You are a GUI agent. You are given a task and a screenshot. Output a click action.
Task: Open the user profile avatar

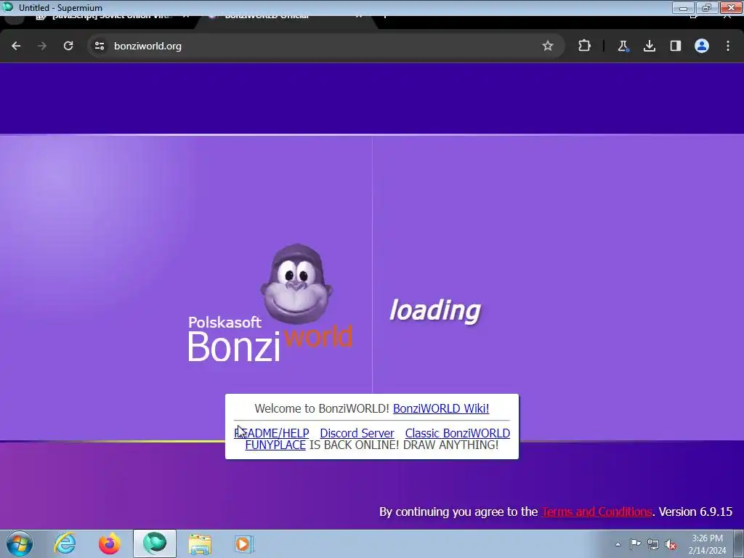[x=702, y=46]
